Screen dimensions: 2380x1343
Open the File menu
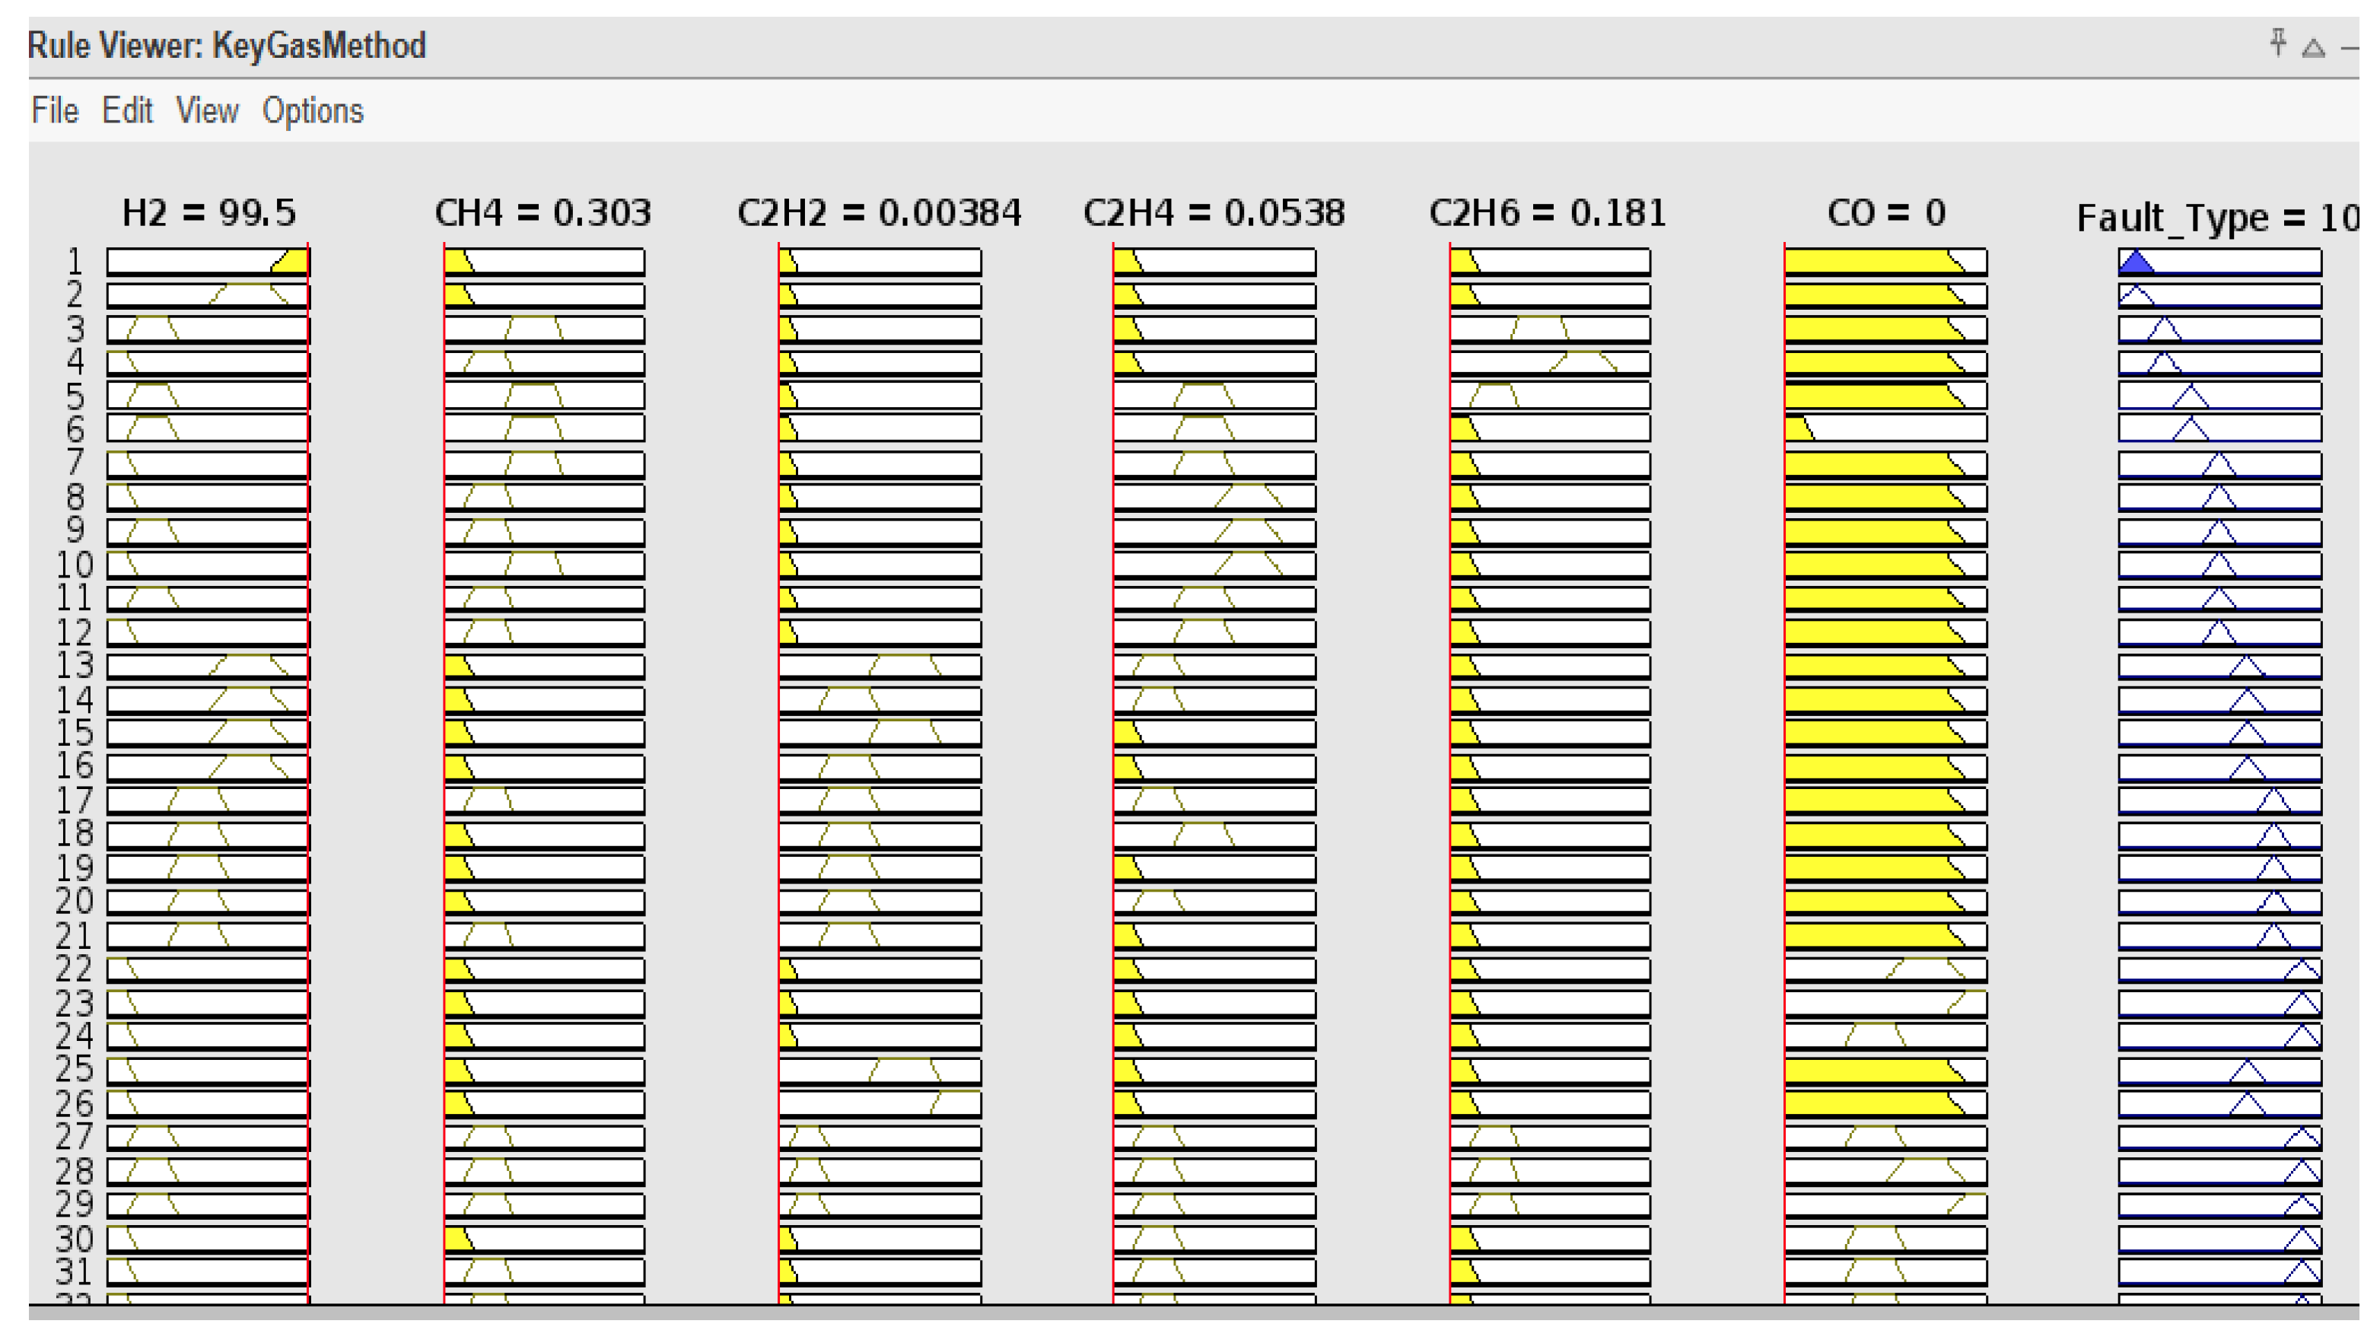point(55,111)
